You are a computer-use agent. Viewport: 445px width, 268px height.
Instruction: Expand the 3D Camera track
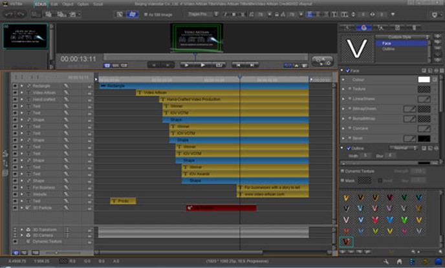[x=21, y=236]
